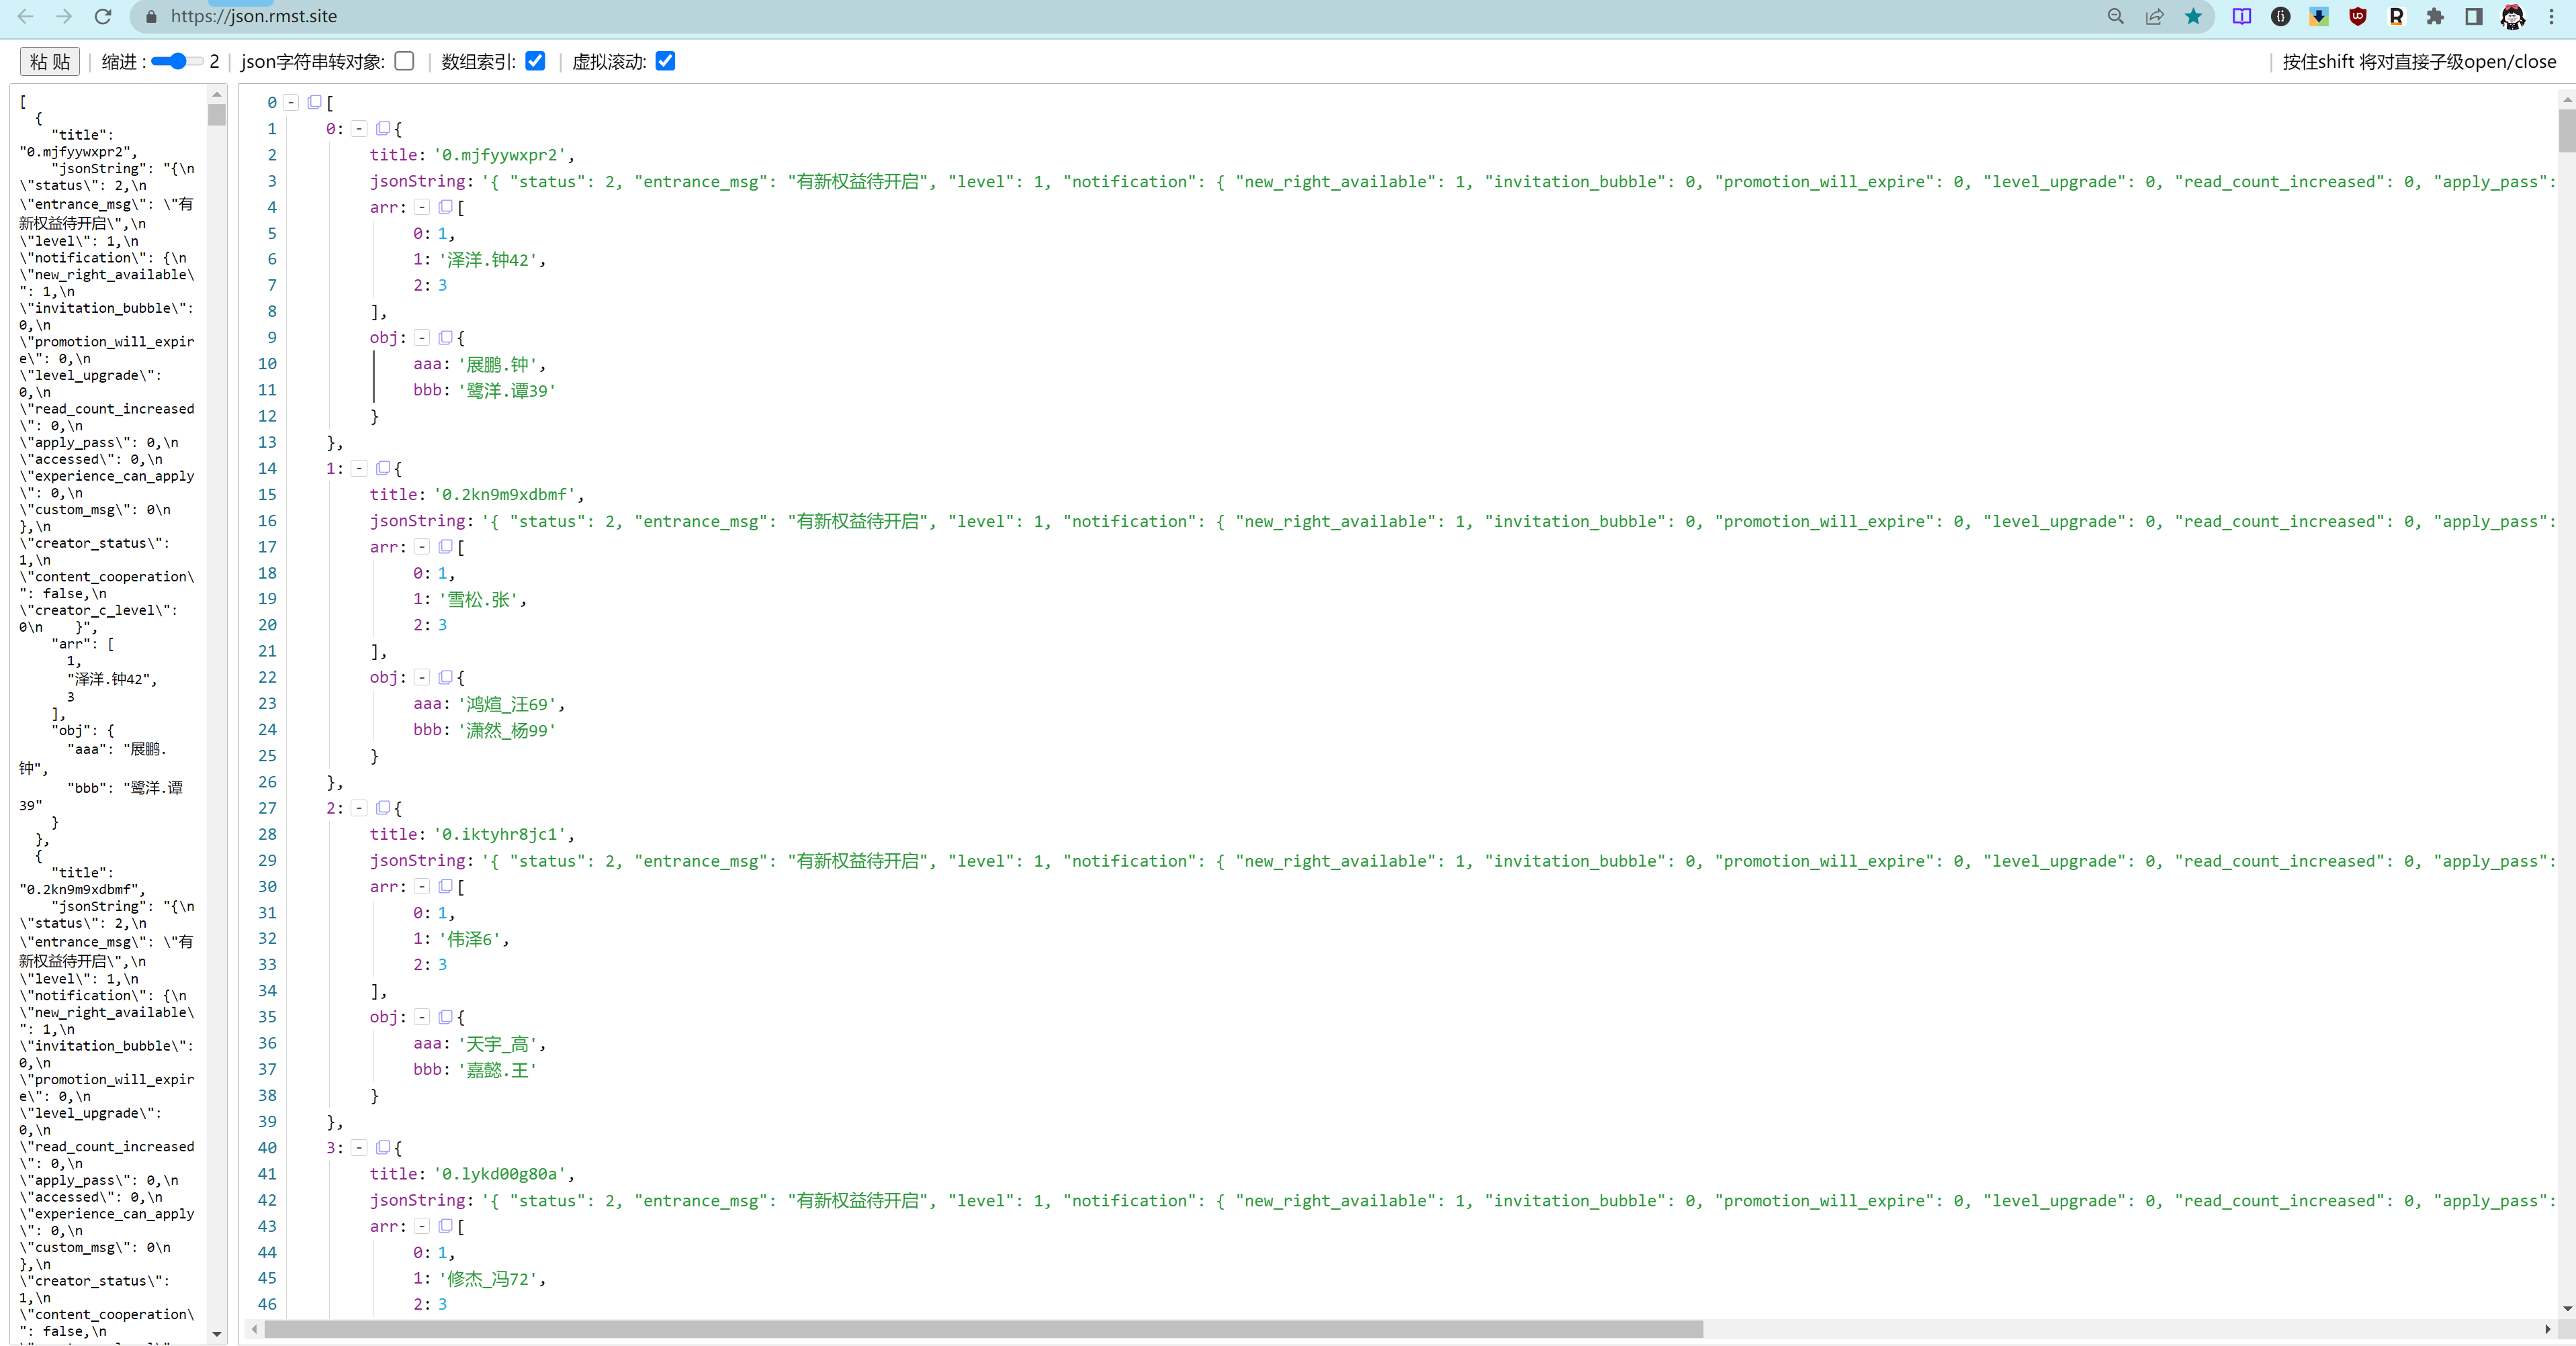Enable the json字符串转对象 checkbox
Viewport: 2576px width, 1346px height.
404,61
